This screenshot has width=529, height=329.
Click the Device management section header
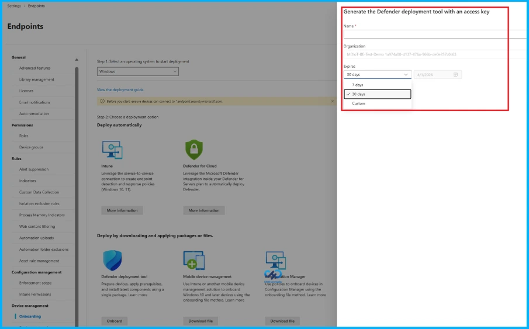(30, 306)
